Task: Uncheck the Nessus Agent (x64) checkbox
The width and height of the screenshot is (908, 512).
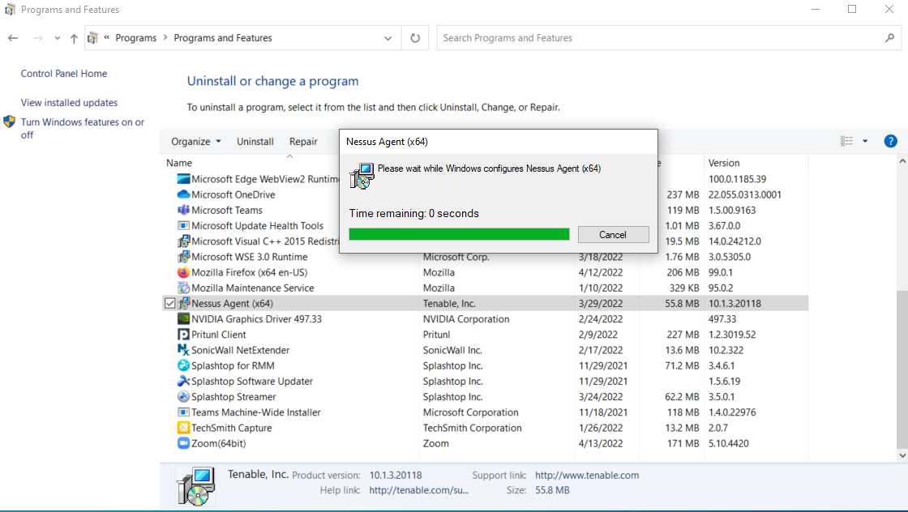Action: pyautogui.click(x=170, y=303)
